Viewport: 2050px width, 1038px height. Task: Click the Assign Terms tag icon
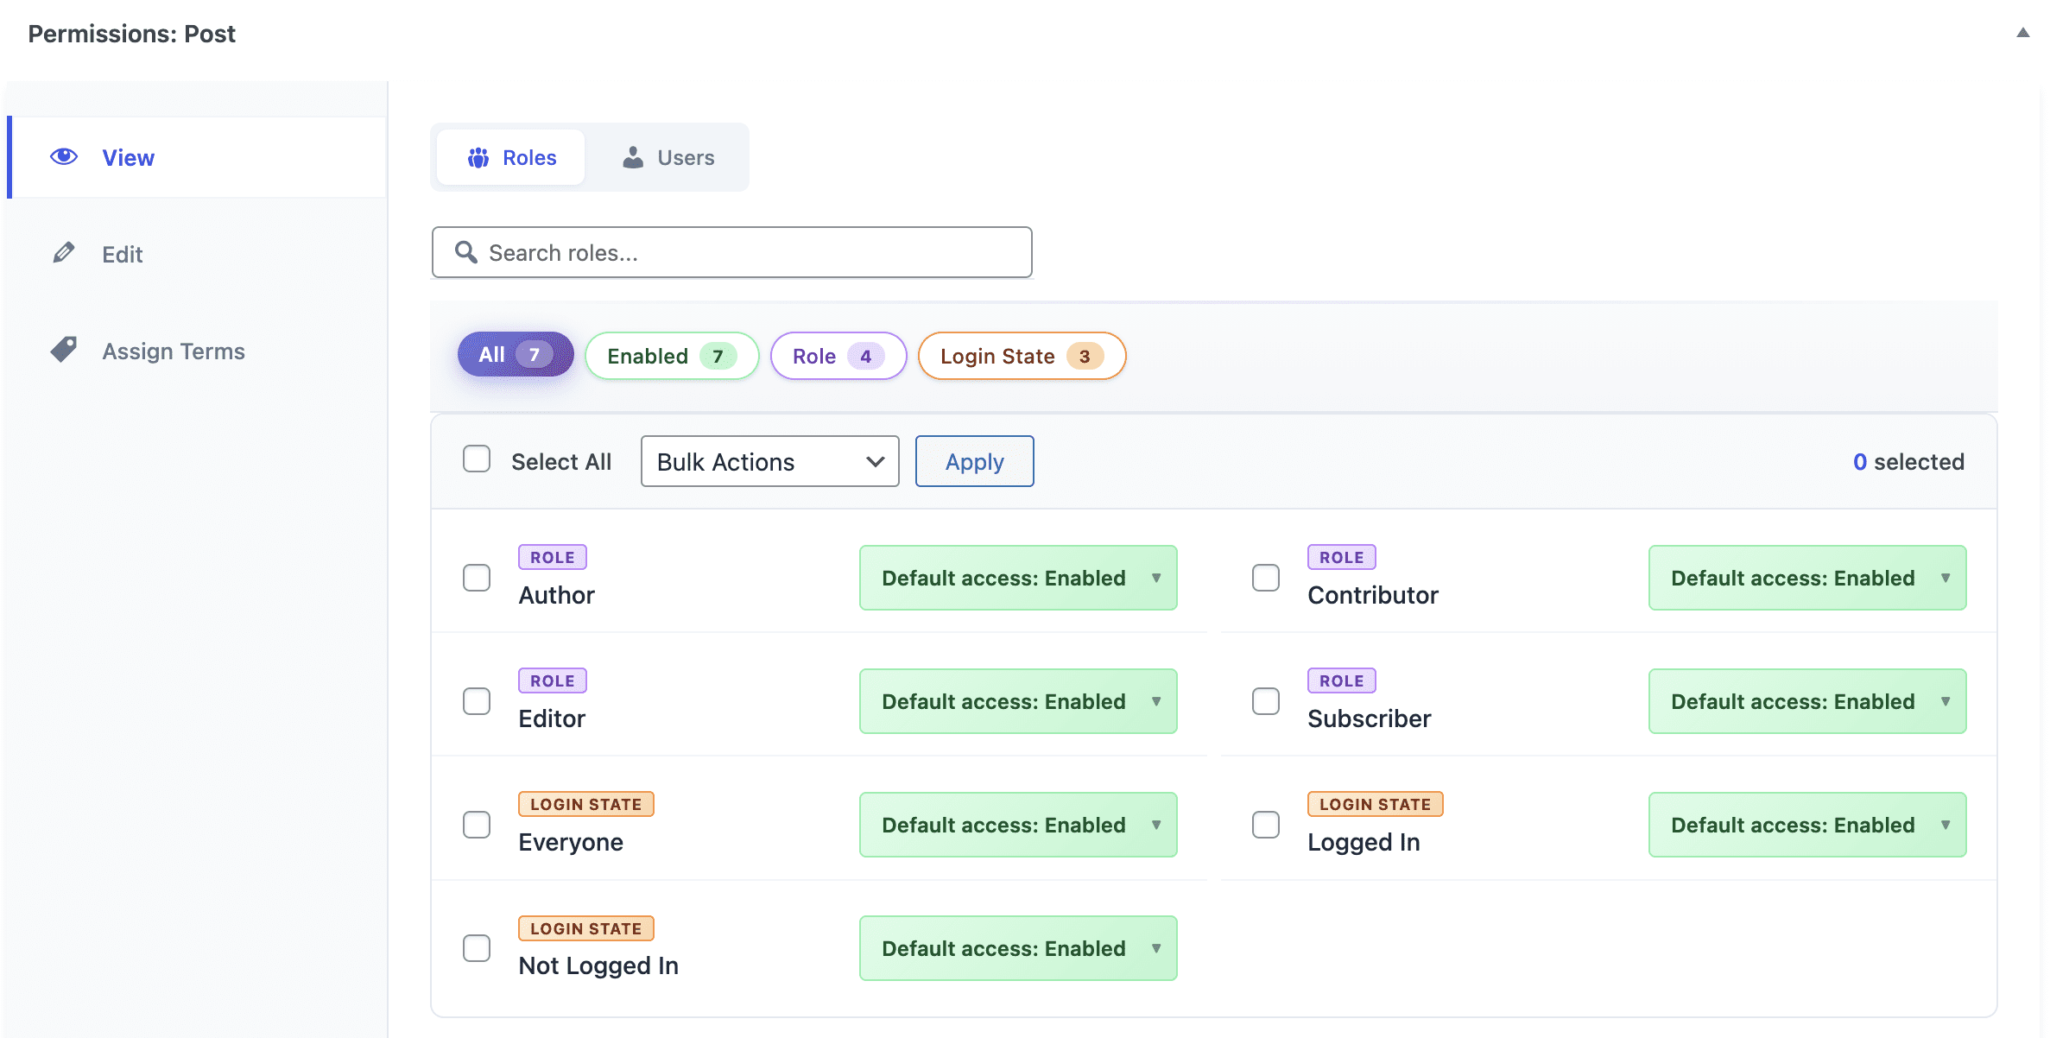pos(63,349)
